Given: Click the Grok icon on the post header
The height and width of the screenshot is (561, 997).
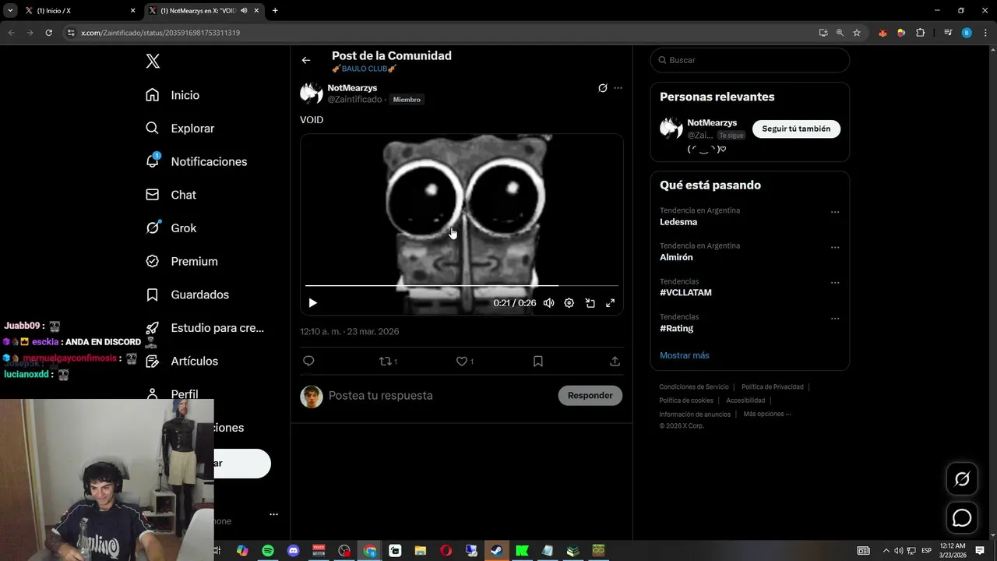Looking at the screenshot, I should tap(602, 88).
